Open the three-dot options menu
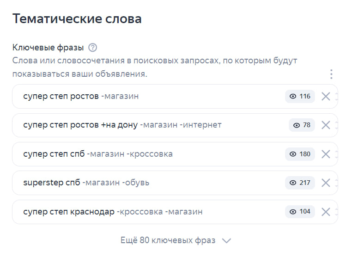Image resolution: width=346 pixels, height=257 pixels. [x=331, y=74]
